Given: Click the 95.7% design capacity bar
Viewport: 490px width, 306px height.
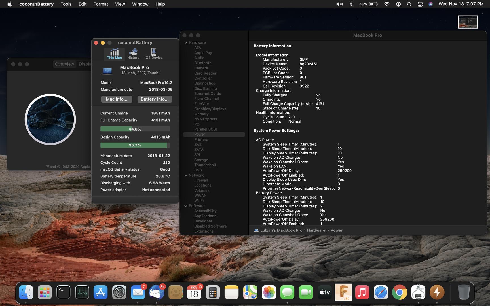Looking at the screenshot, I should point(135,145).
